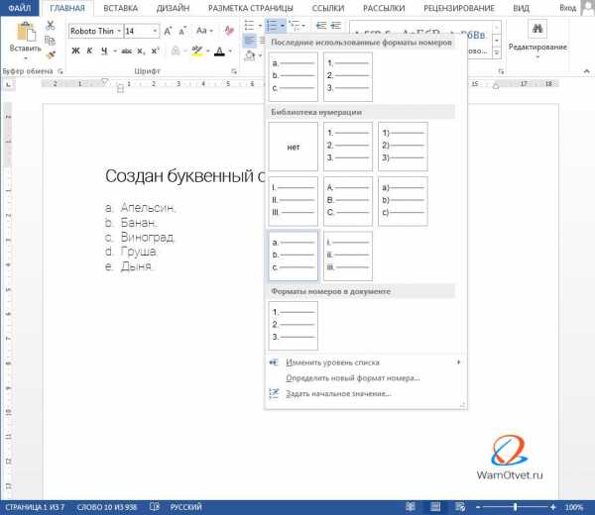Click Вход sign-in link
Viewport: 595px width, 515px height.
[567, 8]
